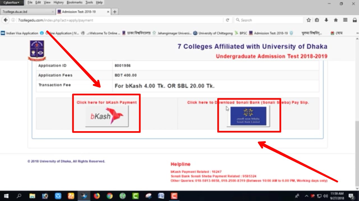The height and width of the screenshot is (201, 359).
Task: Close the Admission Test: 2018-19 tab
Action: coord(108,12)
